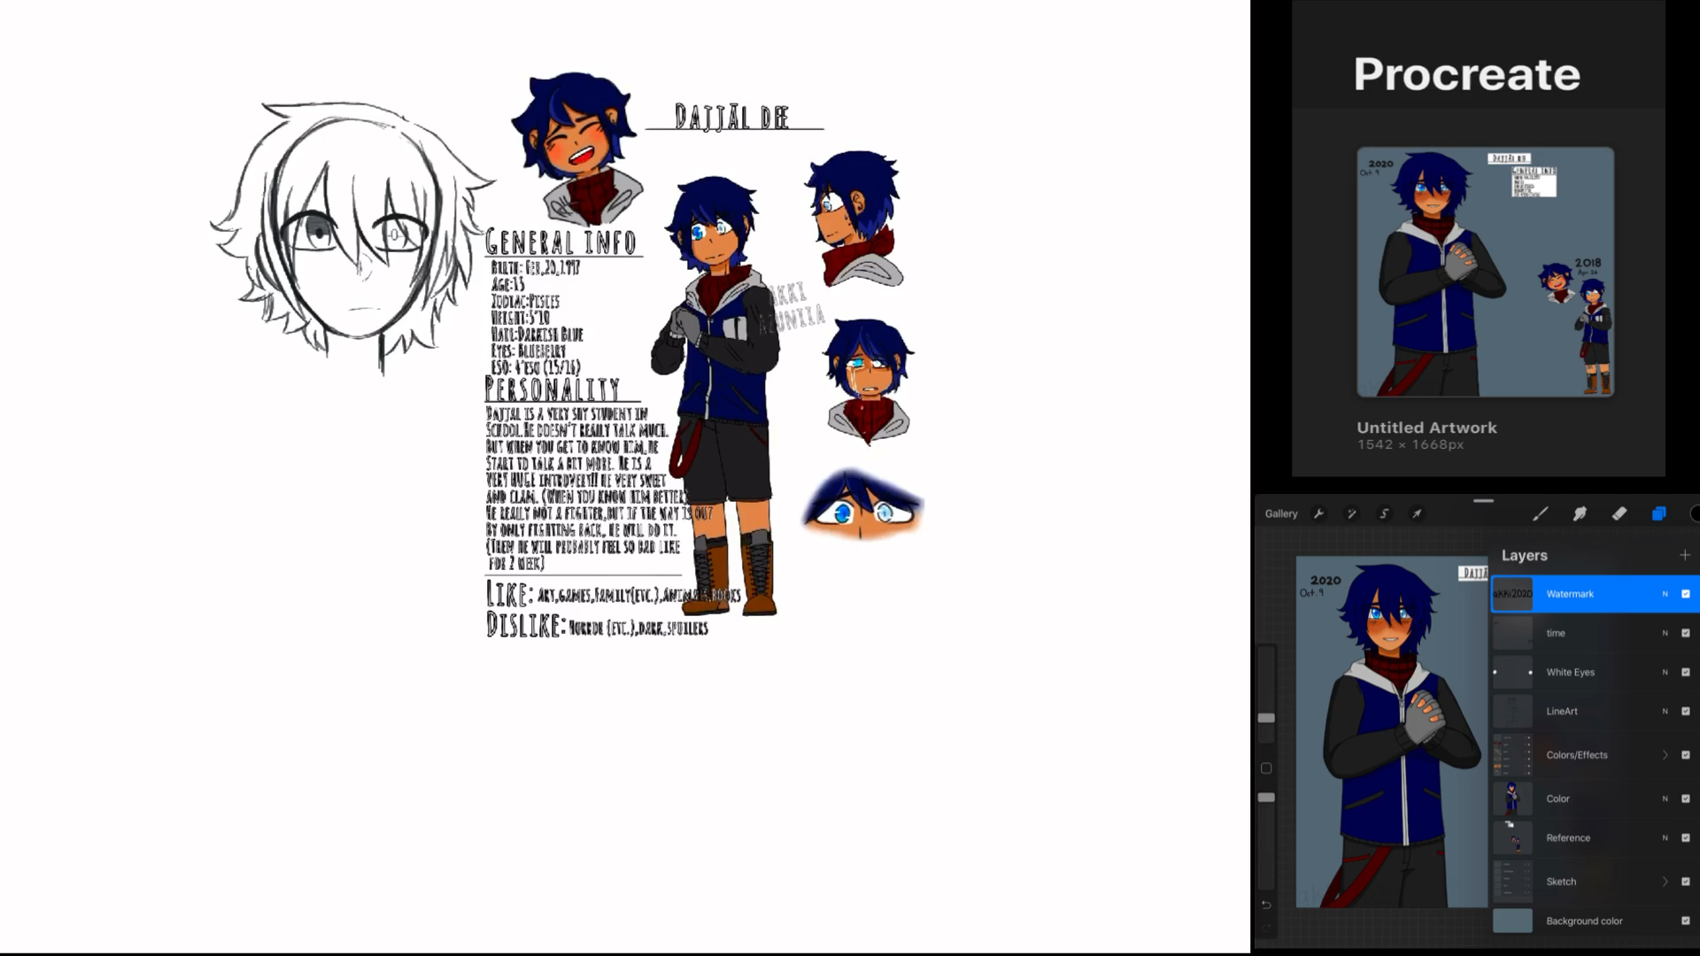The width and height of the screenshot is (1700, 956).
Task: Click the Color layer thumbnail
Action: [x=1512, y=798]
